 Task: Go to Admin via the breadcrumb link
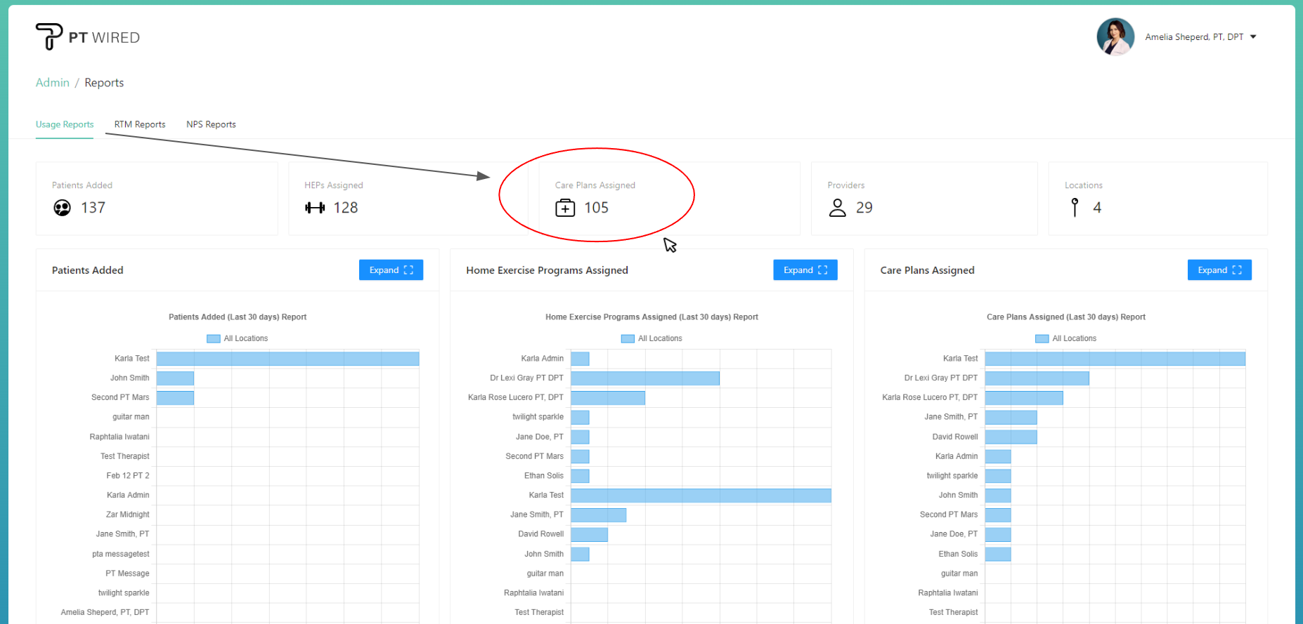click(53, 83)
